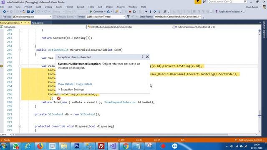The height and width of the screenshot is (150, 267).
Task: Click the thread filter funnel icon
Action: pyautogui.click(x=128, y=17)
